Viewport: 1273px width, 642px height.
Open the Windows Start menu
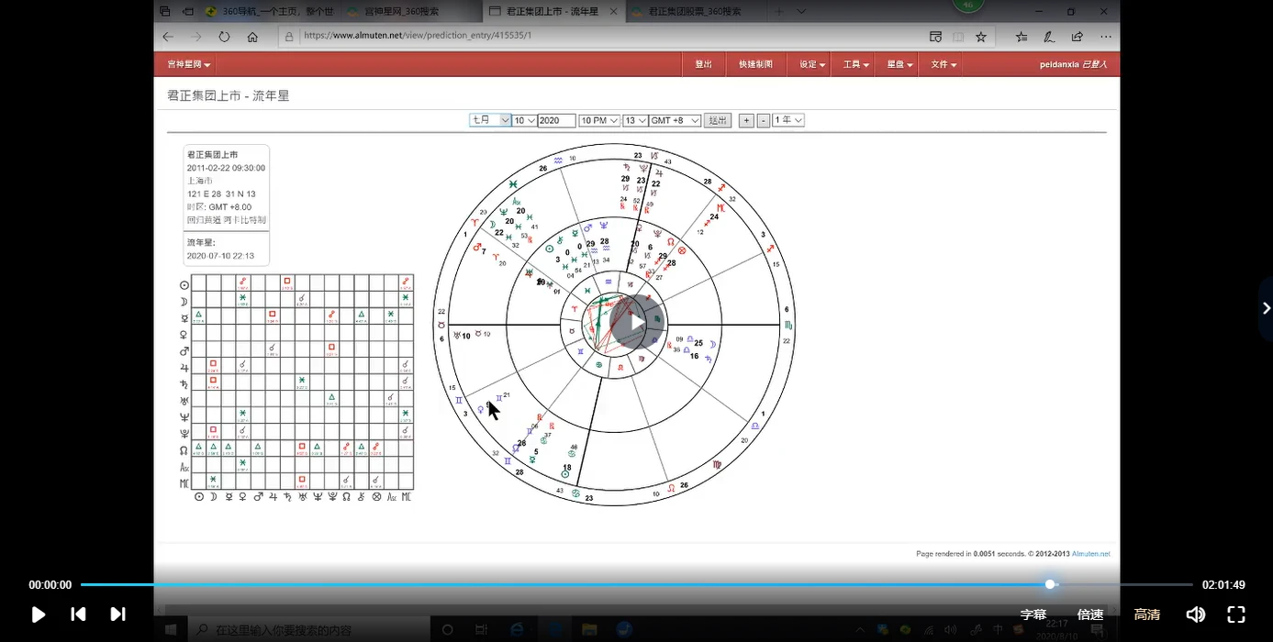[x=170, y=630]
